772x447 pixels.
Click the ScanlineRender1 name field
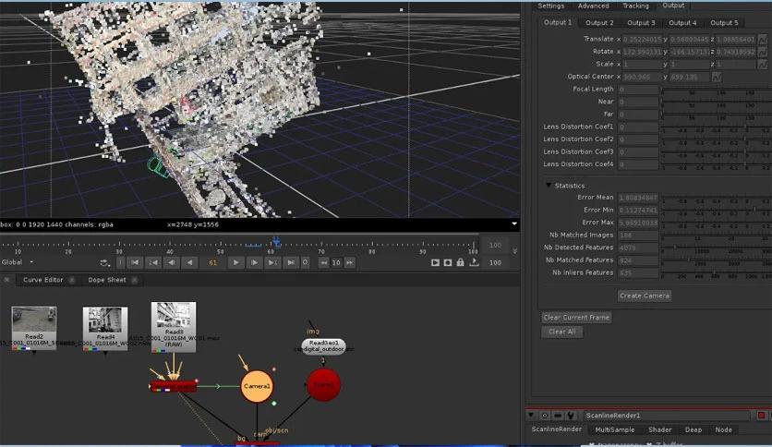[667, 416]
